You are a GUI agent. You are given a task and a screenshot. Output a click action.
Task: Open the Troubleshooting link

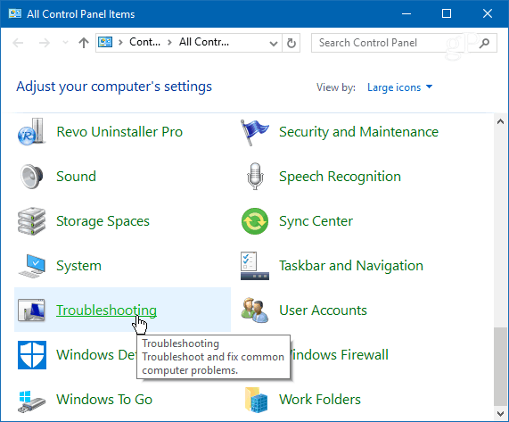106,310
